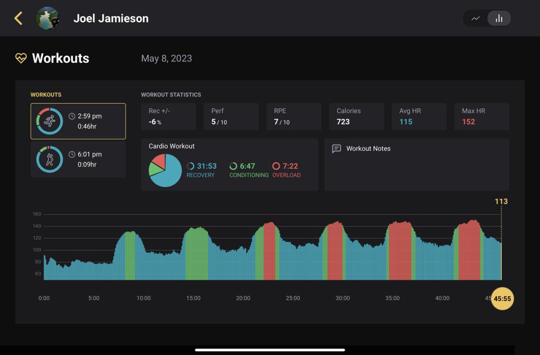Tap the walking workout ring icon

49,159
